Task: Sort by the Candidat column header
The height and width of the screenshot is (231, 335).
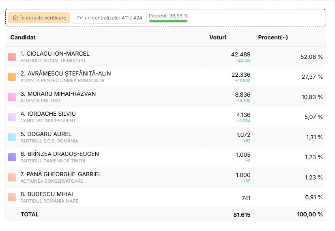Action: click(x=23, y=37)
